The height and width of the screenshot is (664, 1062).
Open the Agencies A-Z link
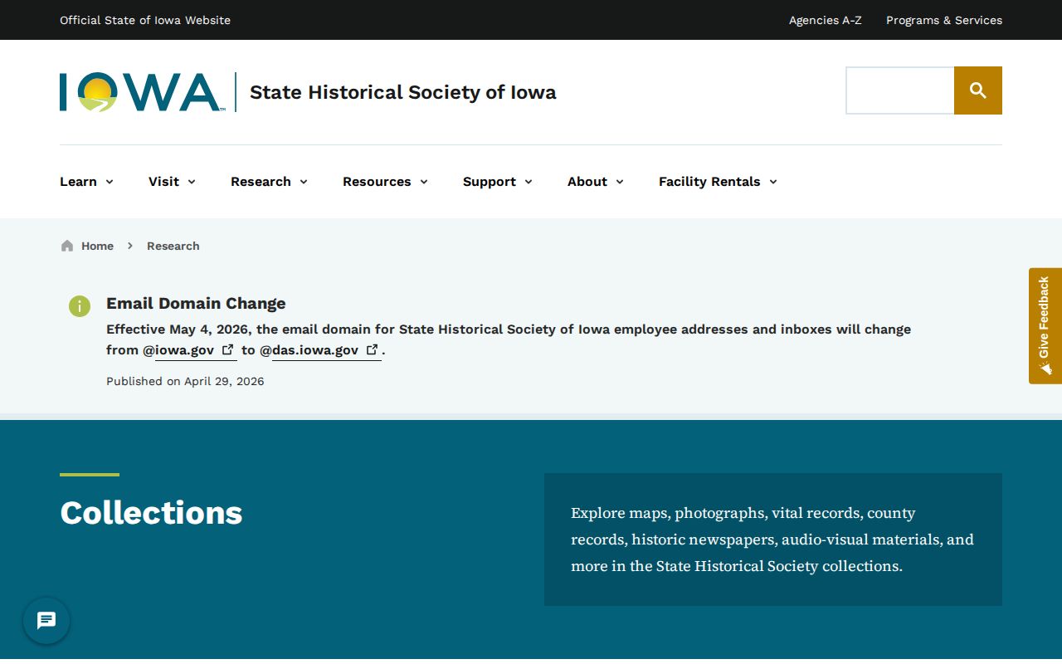(x=826, y=20)
